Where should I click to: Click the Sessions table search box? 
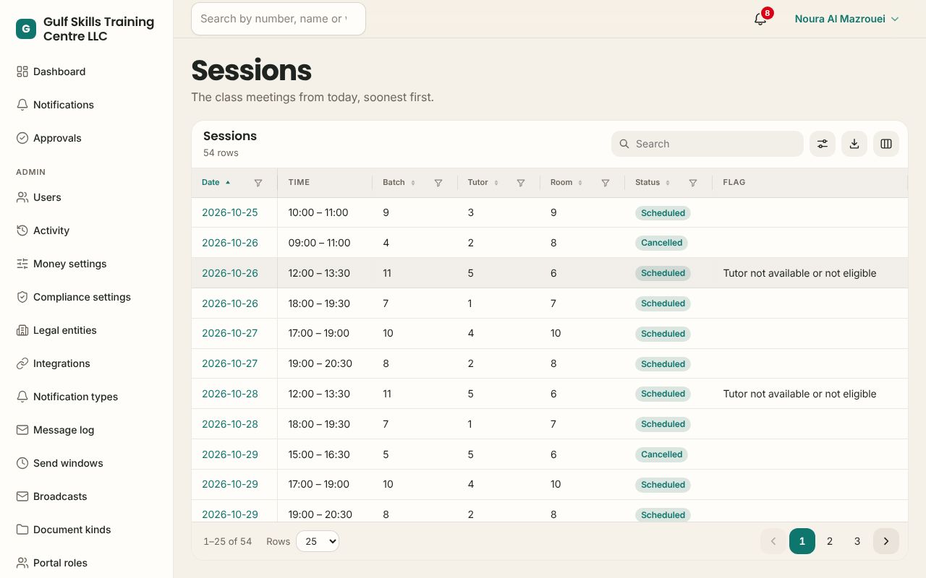708,144
